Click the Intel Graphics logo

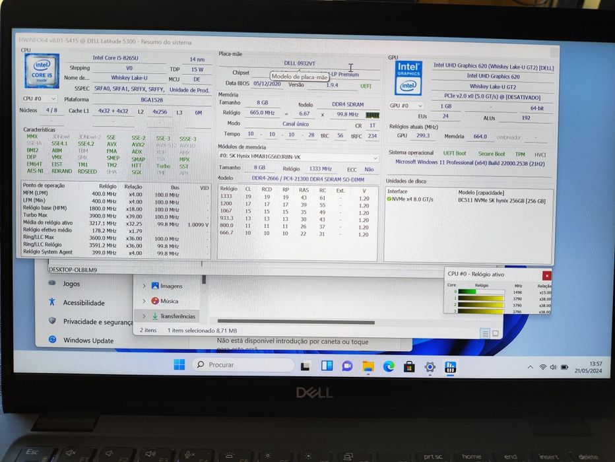coord(408,78)
